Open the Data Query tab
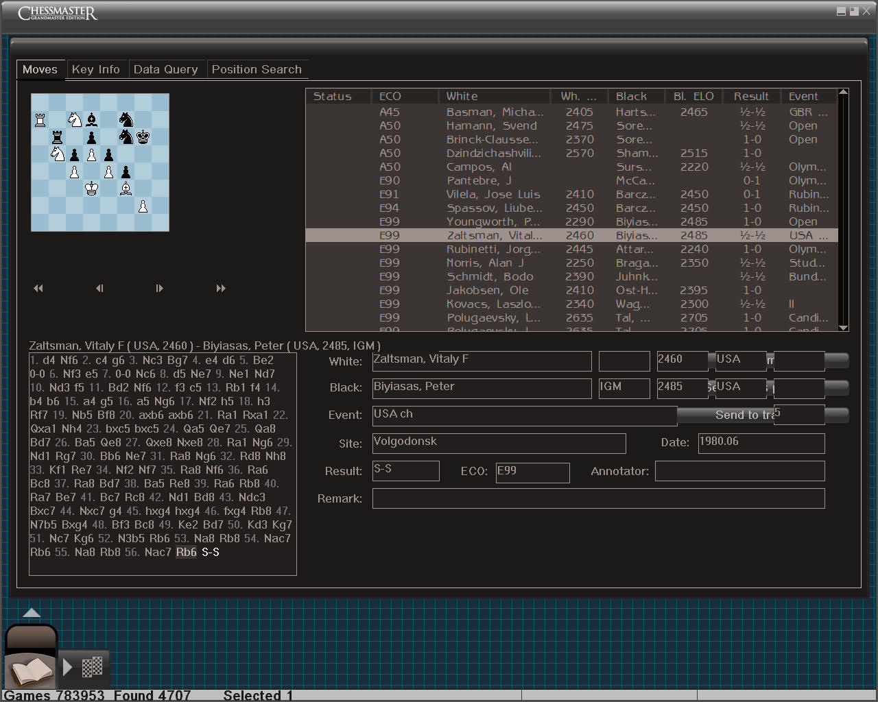The width and height of the screenshot is (878, 702). 165,69
